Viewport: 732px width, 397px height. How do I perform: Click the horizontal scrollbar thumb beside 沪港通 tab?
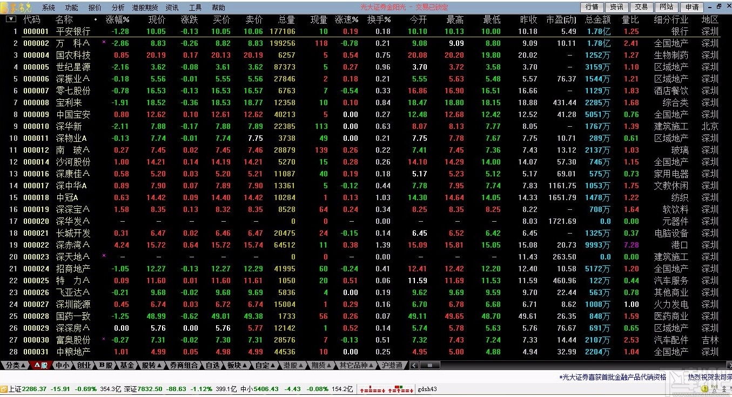pyautogui.click(x=429, y=365)
